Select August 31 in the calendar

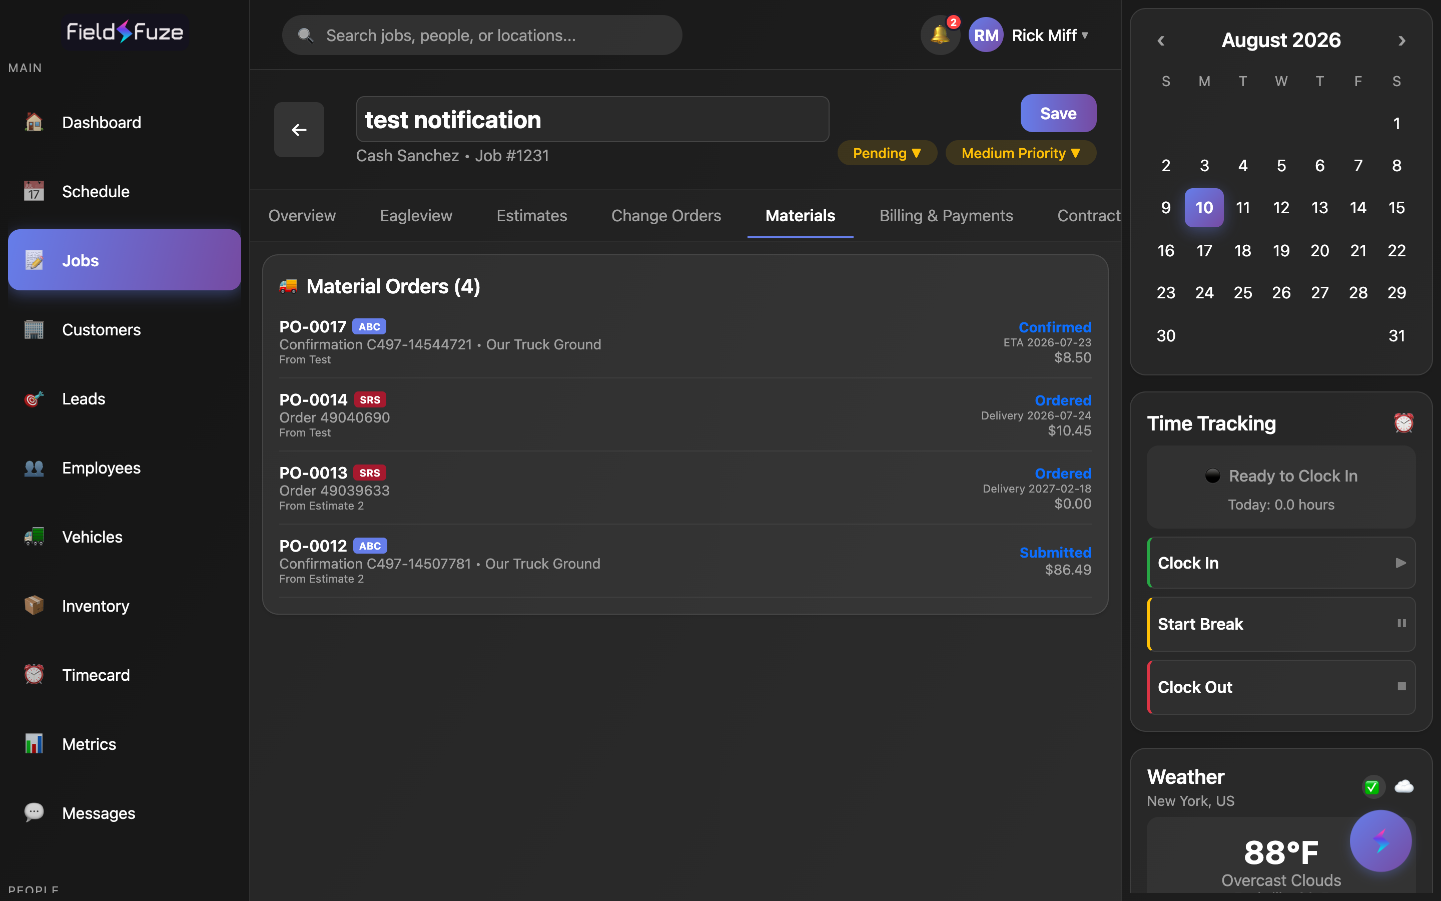coord(1396,335)
